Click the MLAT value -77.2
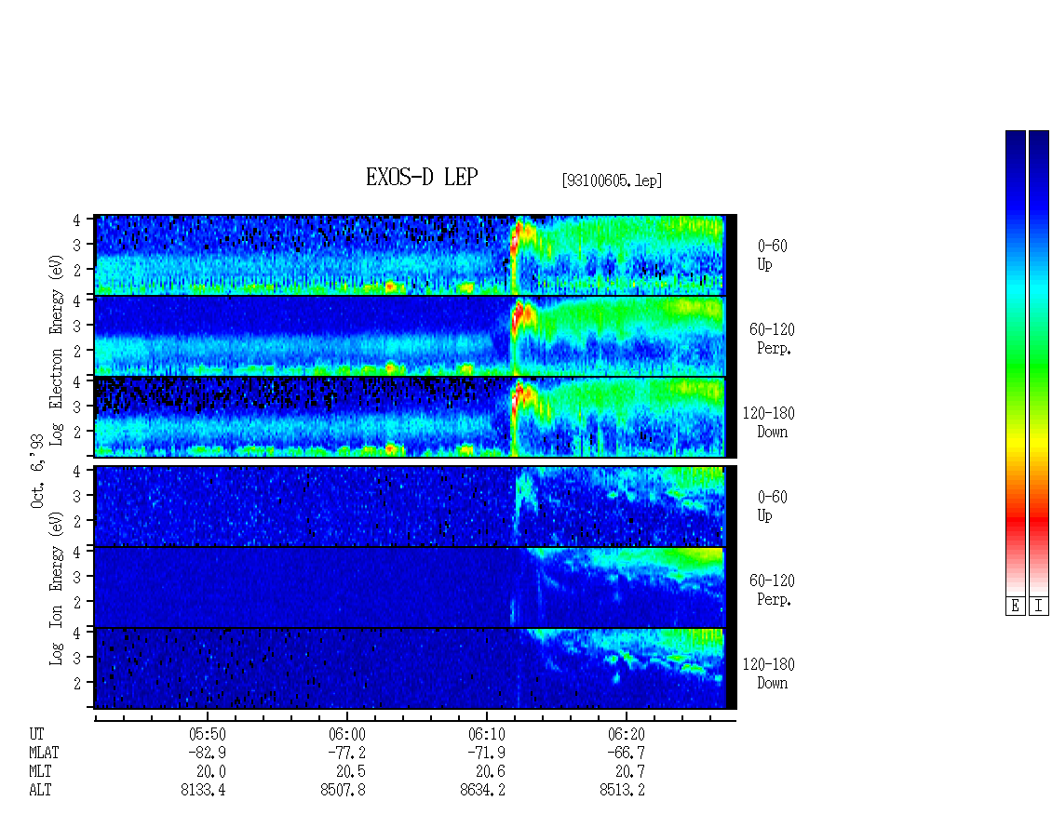This screenshot has width=1052, height=814. 347,753
